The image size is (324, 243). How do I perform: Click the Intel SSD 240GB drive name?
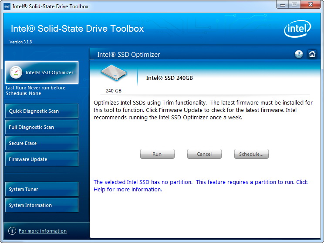point(169,78)
